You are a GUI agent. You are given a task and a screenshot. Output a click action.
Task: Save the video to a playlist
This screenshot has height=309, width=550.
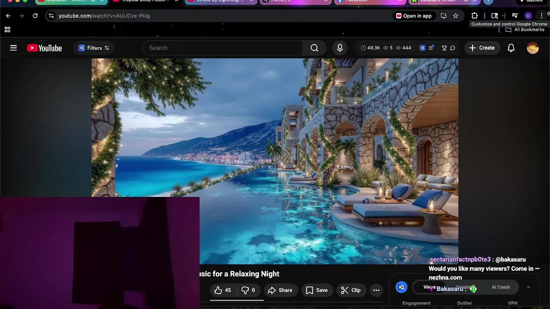[x=317, y=291]
